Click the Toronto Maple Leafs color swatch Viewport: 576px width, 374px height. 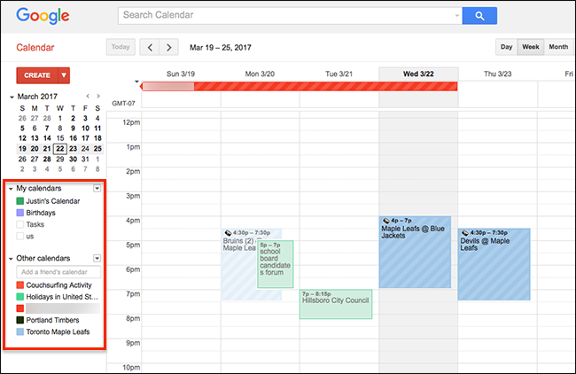[19, 331]
